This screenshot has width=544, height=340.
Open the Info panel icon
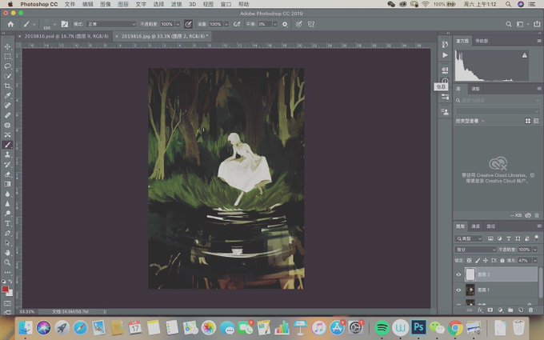(x=445, y=81)
